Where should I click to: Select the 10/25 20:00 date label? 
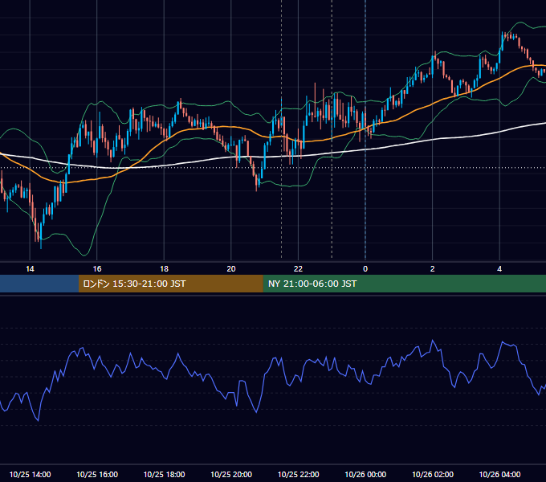pos(231,474)
